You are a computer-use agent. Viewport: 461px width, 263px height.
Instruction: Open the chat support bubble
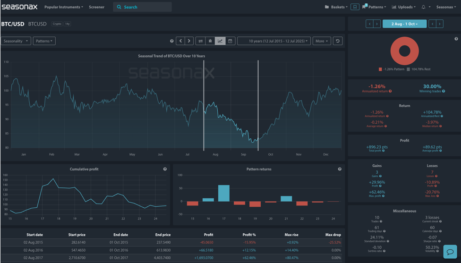[450, 252]
